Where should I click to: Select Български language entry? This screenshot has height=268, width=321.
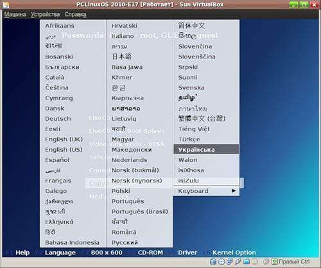(x=62, y=67)
